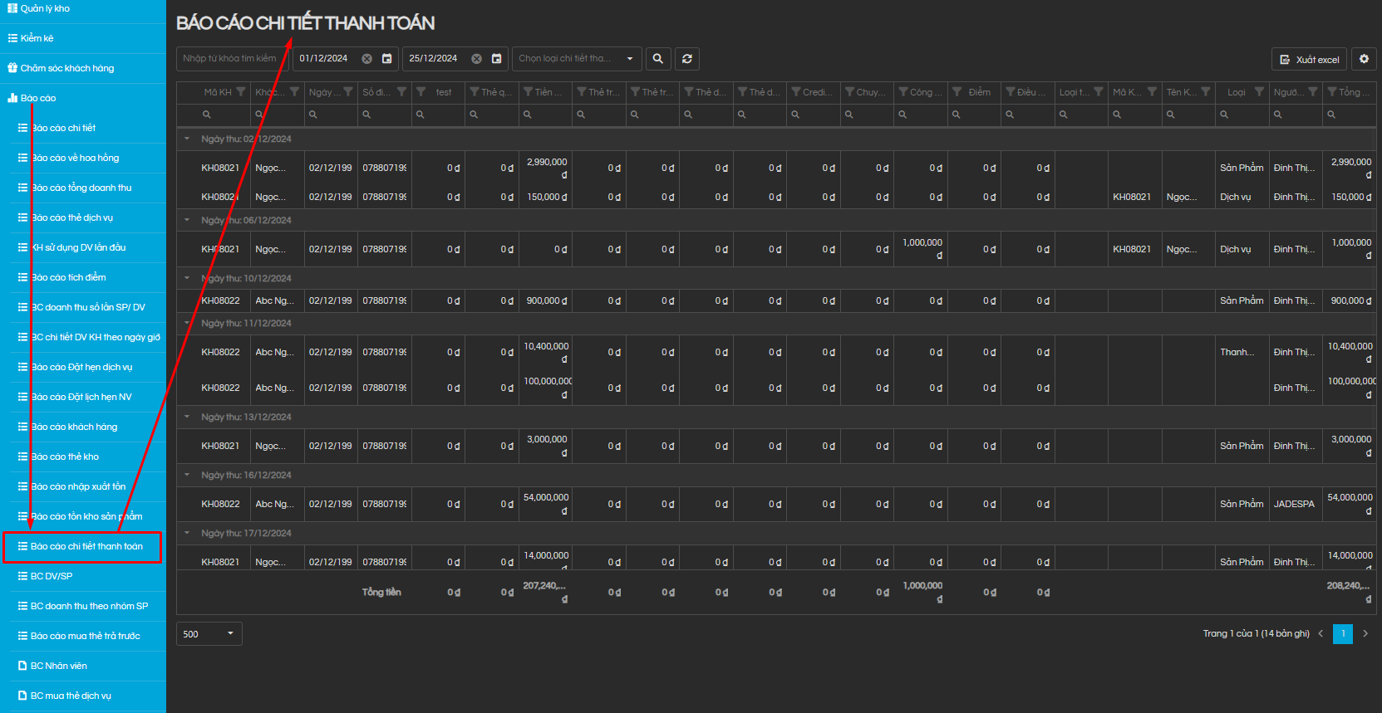The width and height of the screenshot is (1382, 713).
Task: Open calendar picker for start date 01/12/2024
Action: [386, 59]
